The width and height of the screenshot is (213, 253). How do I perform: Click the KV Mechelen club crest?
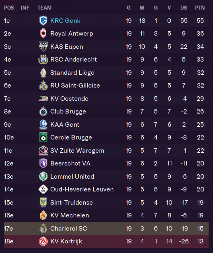43,215
